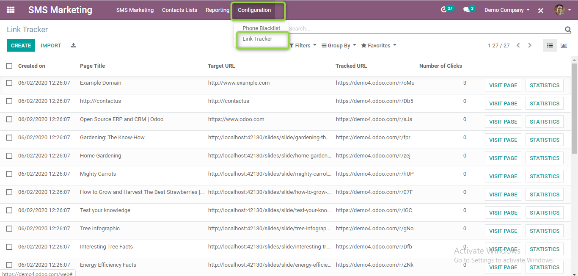
Task: Click the SMS Marketing app title
Action: [x=60, y=10]
